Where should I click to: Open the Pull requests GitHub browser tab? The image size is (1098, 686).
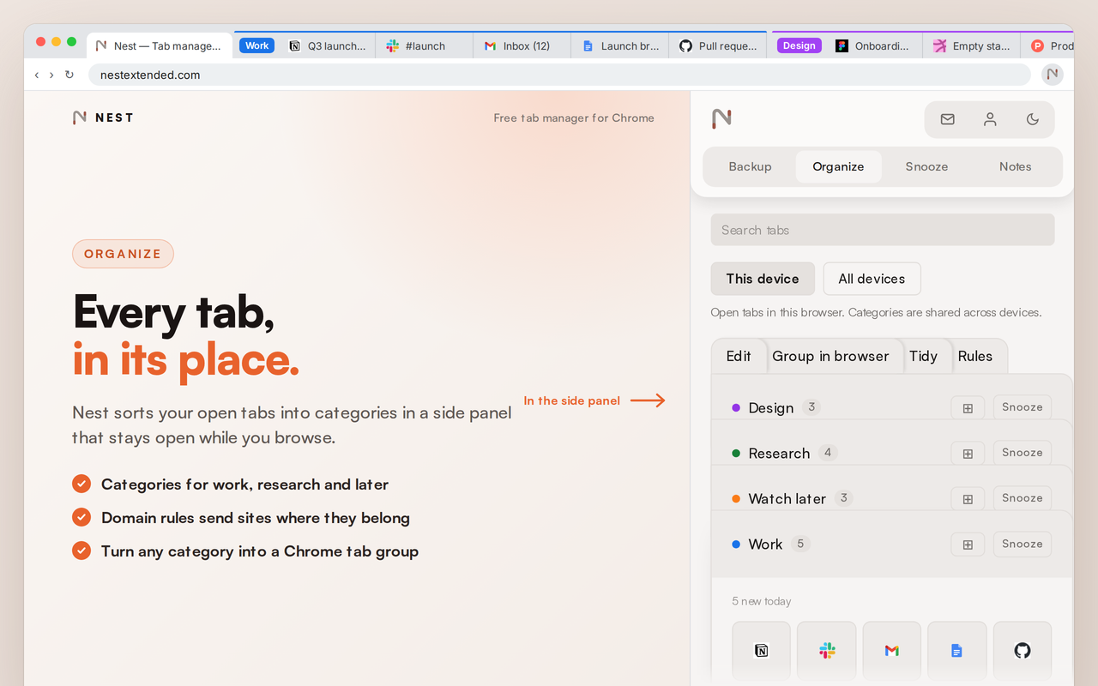[717, 46]
